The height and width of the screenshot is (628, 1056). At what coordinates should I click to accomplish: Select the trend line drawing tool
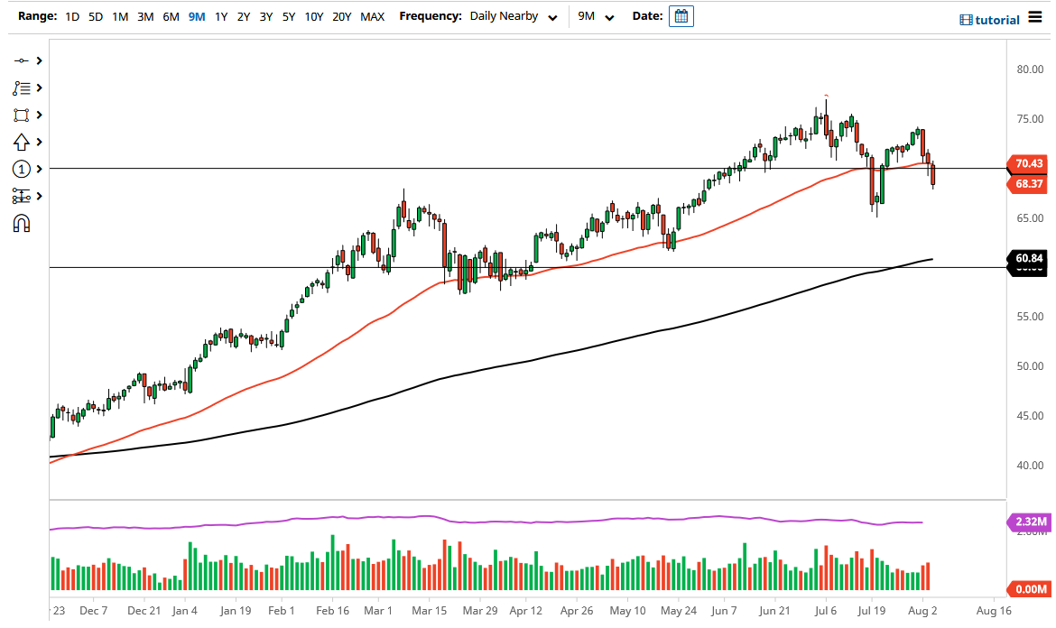click(22, 60)
